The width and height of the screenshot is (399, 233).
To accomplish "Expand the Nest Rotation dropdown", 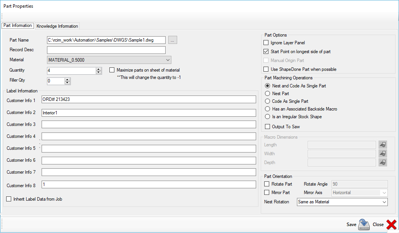I will [384, 202].
